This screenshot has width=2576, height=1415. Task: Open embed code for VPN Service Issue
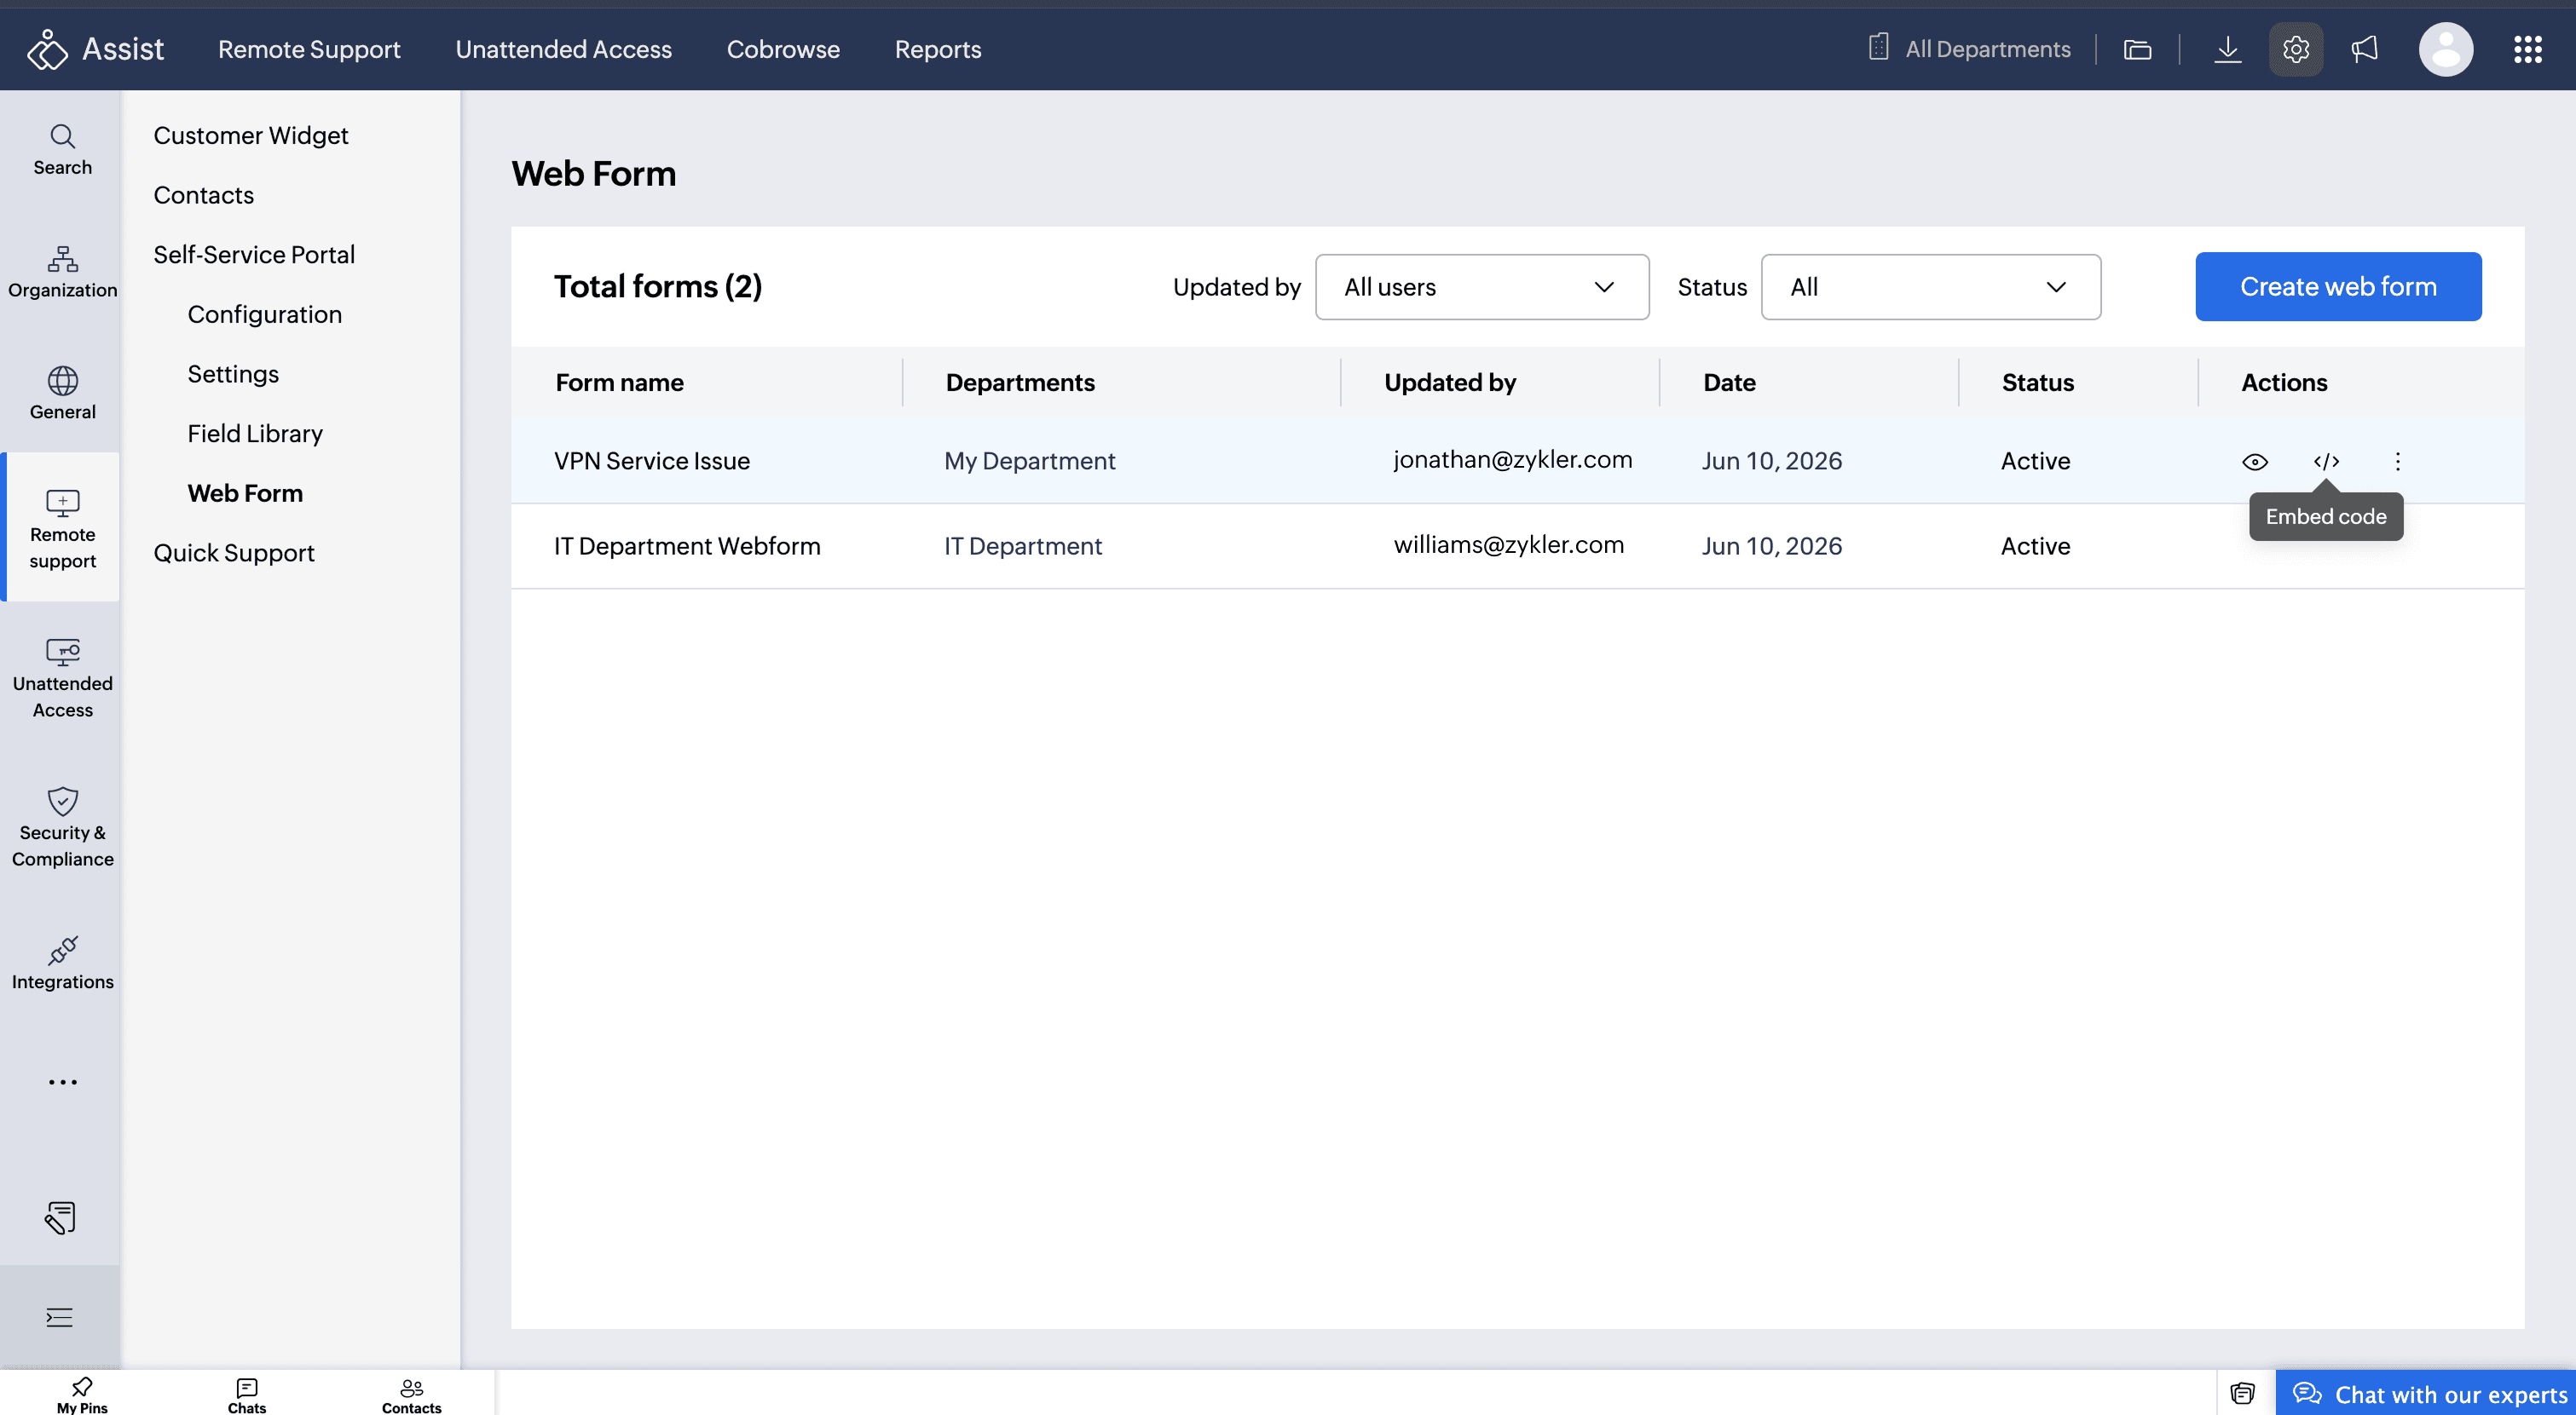(x=2326, y=461)
